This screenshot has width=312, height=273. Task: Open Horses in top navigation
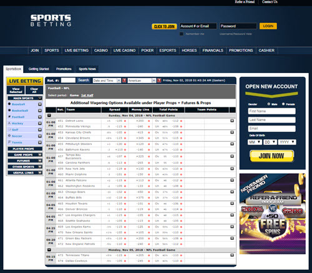(189, 51)
